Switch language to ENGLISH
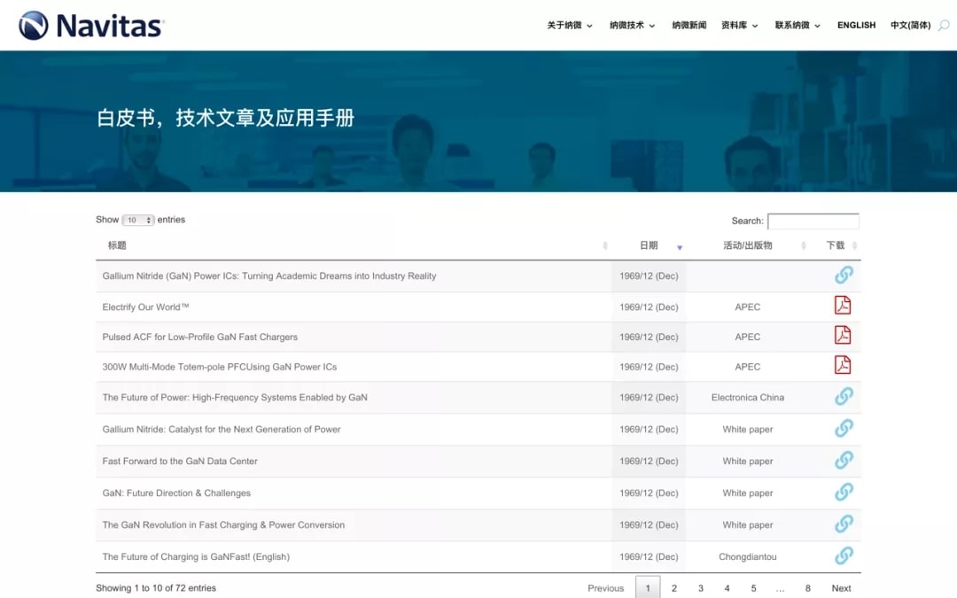This screenshot has width=957, height=598. (x=856, y=26)
